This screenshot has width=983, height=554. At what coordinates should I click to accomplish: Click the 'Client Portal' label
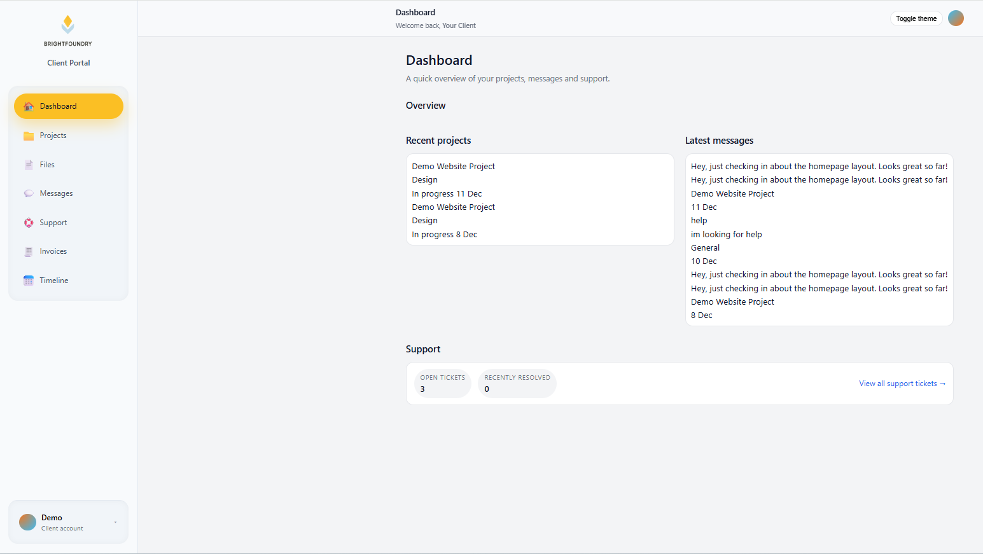click(69, 63)
